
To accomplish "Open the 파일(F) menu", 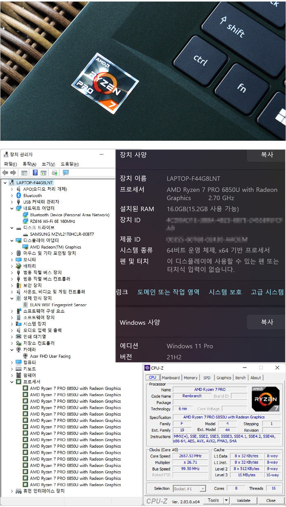I will (x=10, y=164).
